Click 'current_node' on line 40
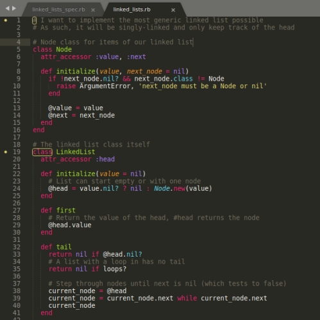This screenshot has height=320, width=320. pos(72,305)
